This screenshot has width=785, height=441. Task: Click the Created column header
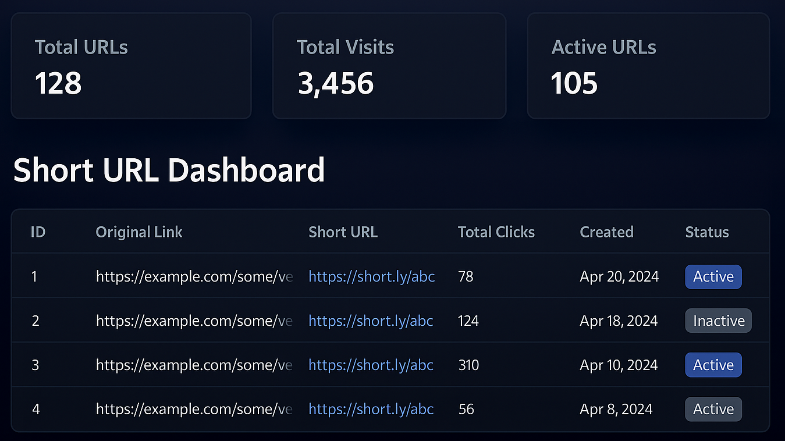click(x=606, y=232)
